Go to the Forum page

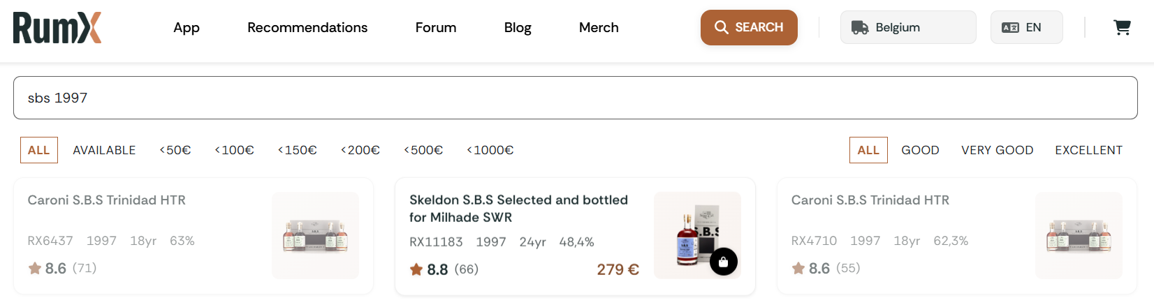coord(436,28)
